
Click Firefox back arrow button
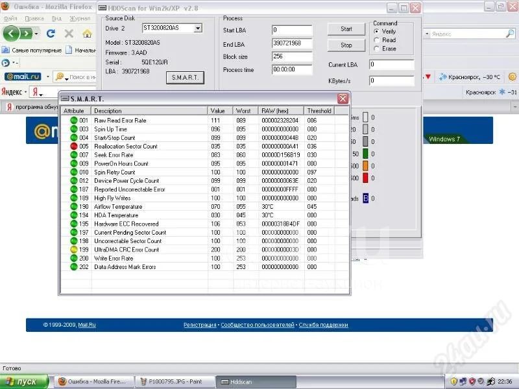pyautogui.click(x=11, y=34)
